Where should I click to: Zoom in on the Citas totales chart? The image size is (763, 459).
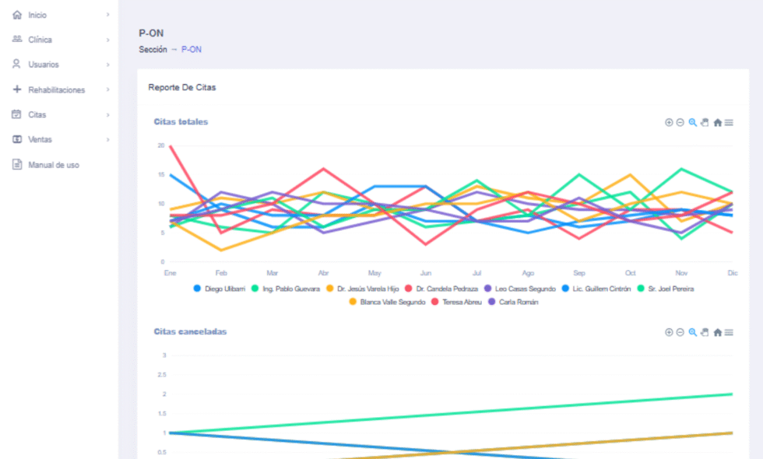pyautogui.click(x=668, y=123)
